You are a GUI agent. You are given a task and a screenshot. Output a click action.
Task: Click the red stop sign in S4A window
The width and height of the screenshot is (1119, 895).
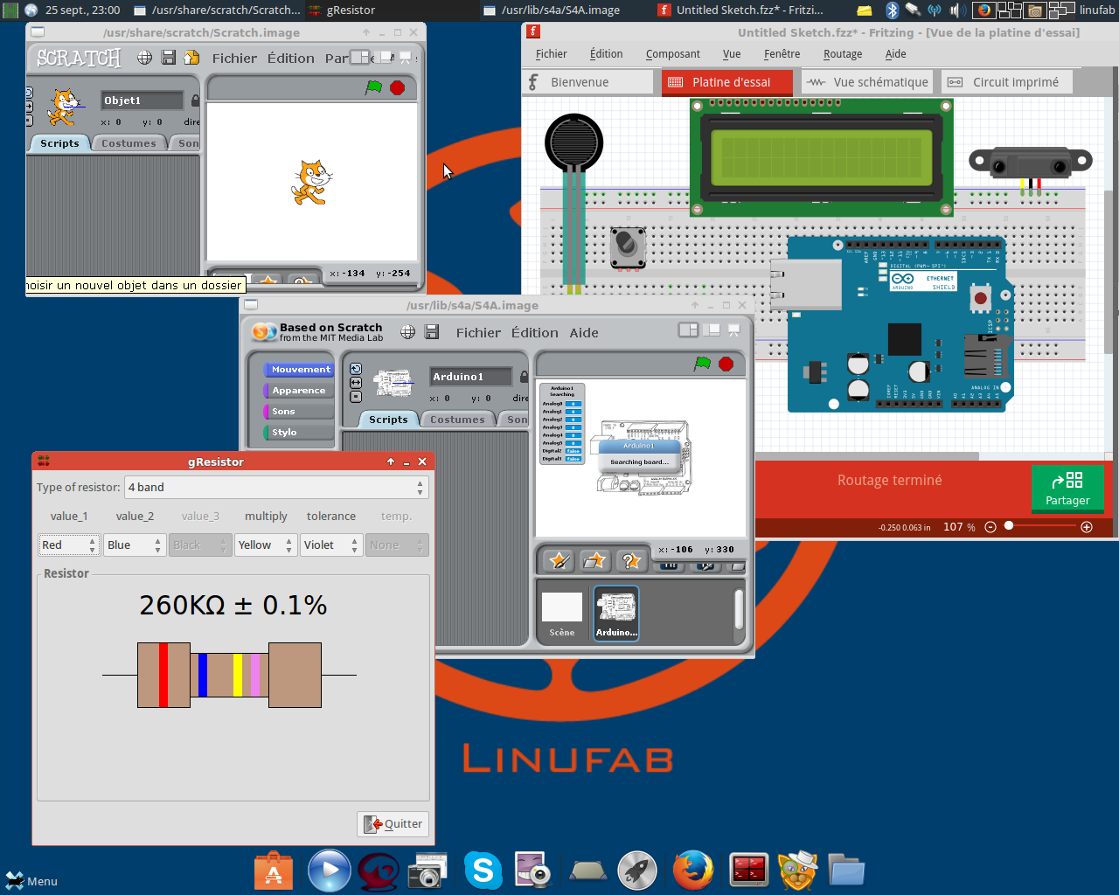726,364
